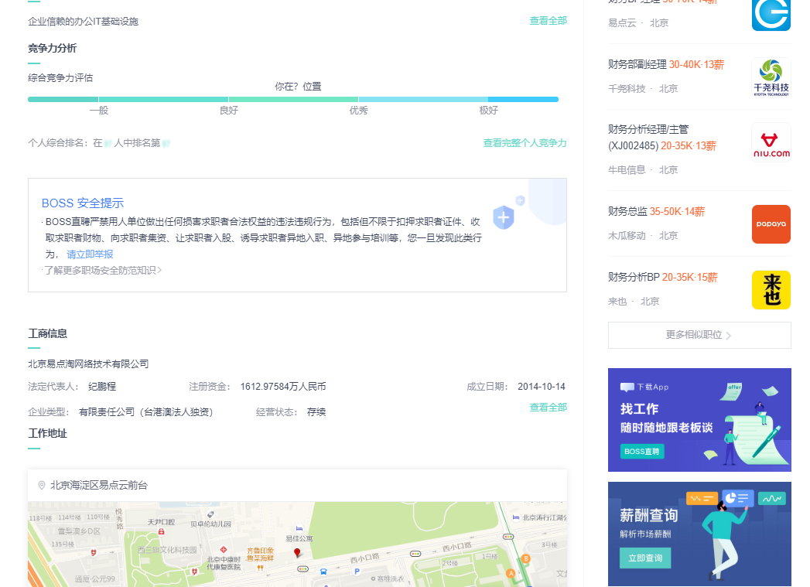
Task: Click 你在？位置 label
Action: 298,86
